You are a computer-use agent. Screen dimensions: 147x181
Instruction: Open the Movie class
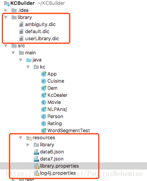[54, 102]
